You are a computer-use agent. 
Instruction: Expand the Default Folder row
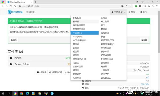tap(39, 64)
